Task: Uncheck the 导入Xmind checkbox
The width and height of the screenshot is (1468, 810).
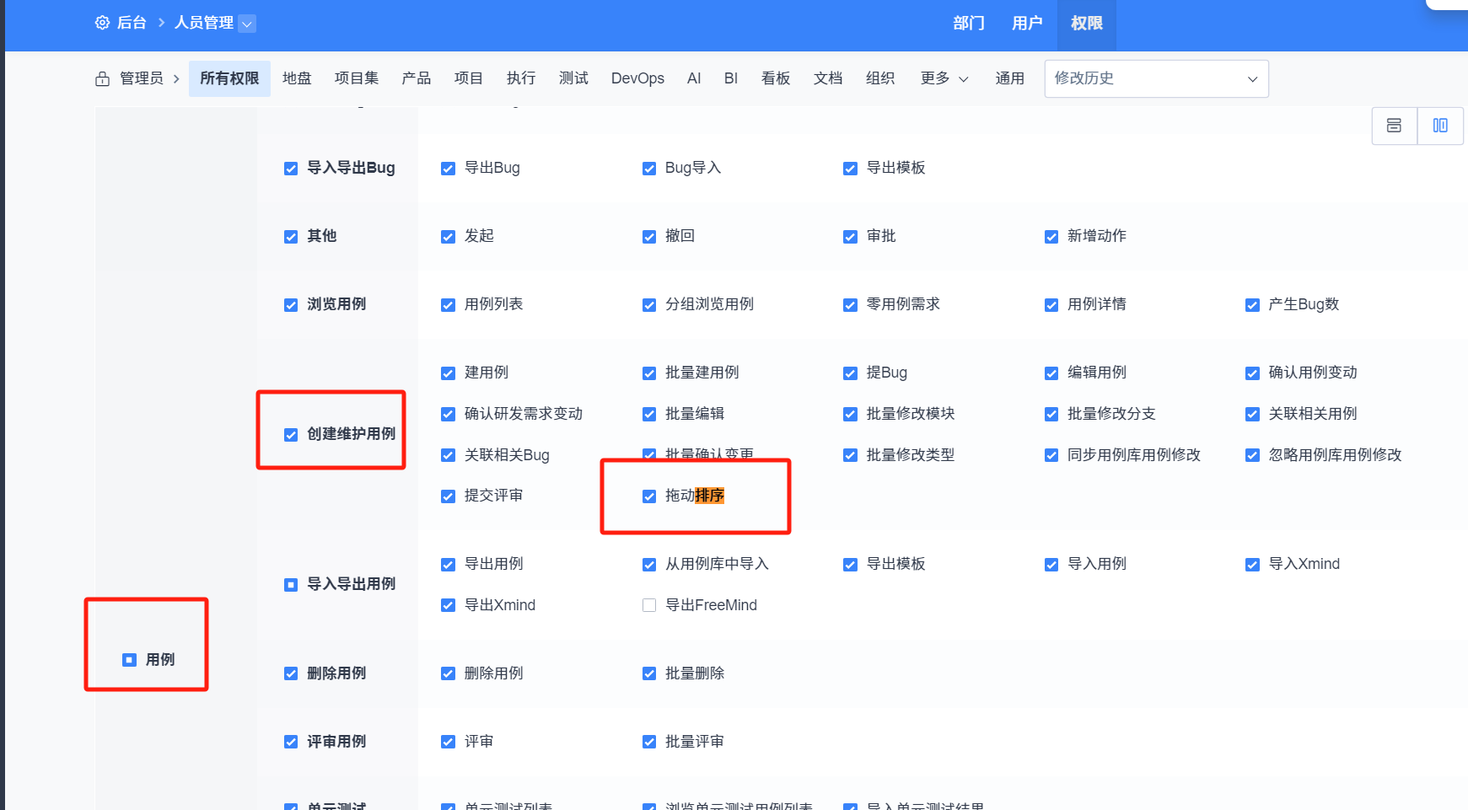Action: [x=1253, y=565]
